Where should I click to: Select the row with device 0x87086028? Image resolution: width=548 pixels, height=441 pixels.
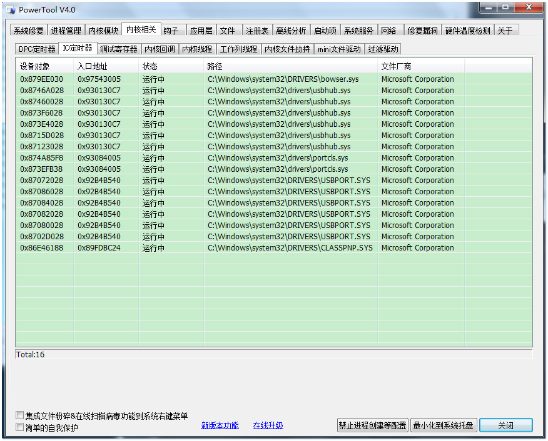coord(274,192)
